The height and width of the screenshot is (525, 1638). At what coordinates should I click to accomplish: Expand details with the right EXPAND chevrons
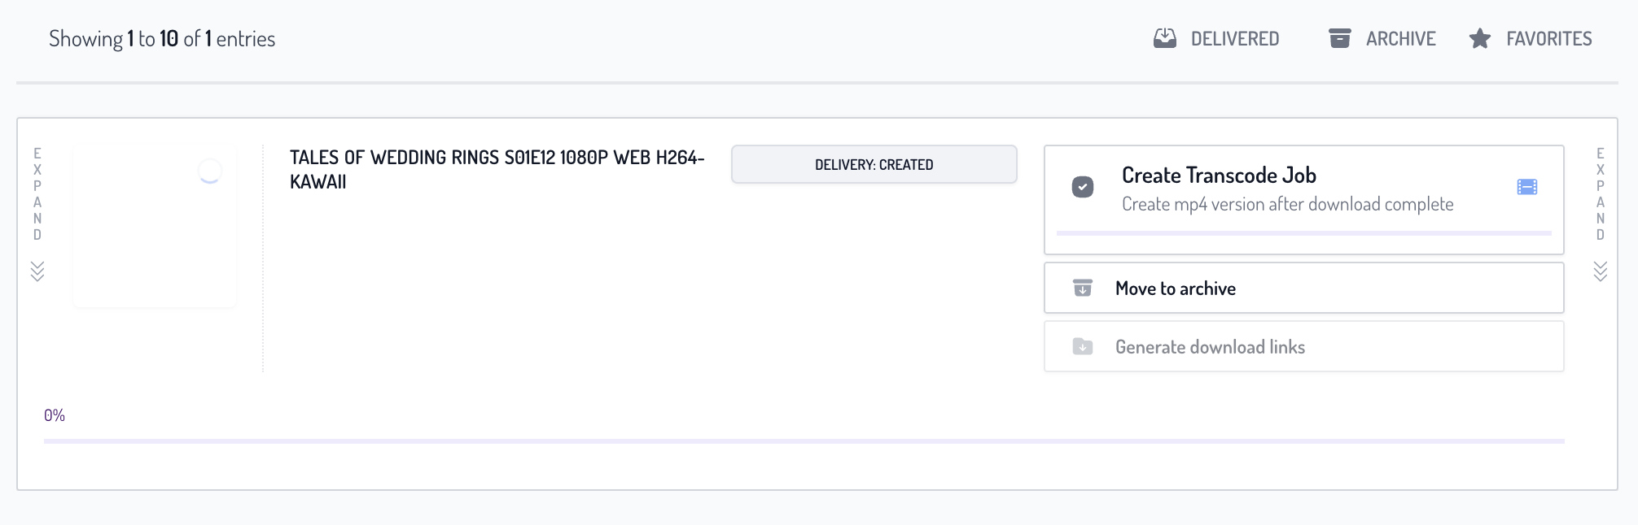click(1599, 271)
